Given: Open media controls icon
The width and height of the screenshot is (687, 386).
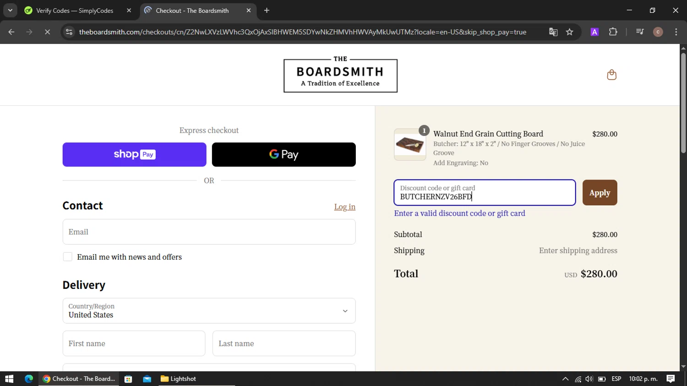Looking at the screenshot, I should tap(640, 32).
